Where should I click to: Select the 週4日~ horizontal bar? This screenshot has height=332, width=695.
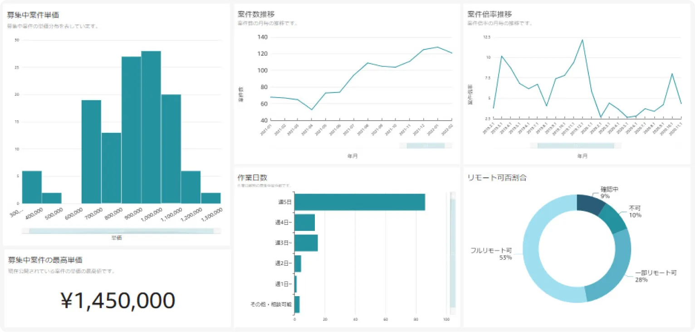(304, 223)
